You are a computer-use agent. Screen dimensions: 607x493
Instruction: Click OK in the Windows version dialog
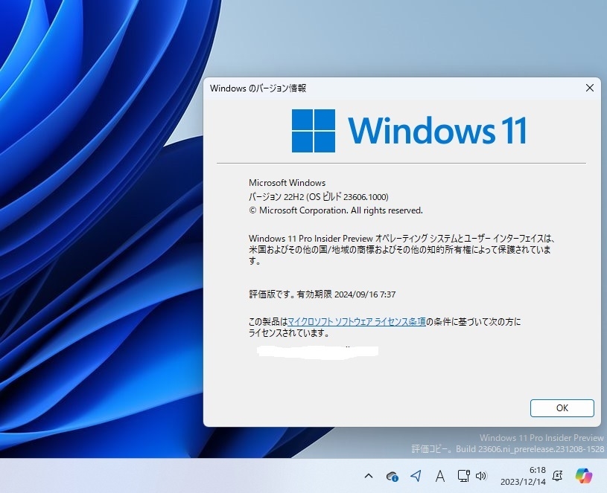tap(562, 408)
